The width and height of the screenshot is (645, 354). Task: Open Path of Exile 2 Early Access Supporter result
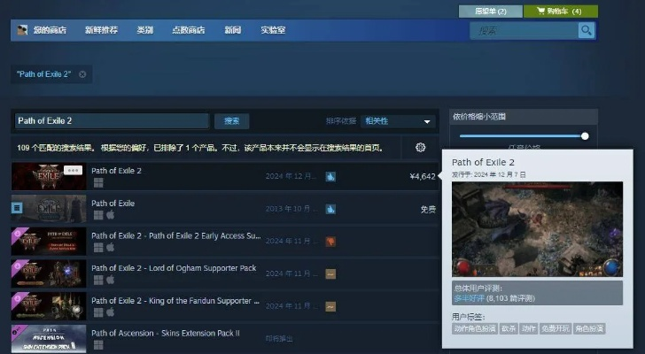[225, 242]
